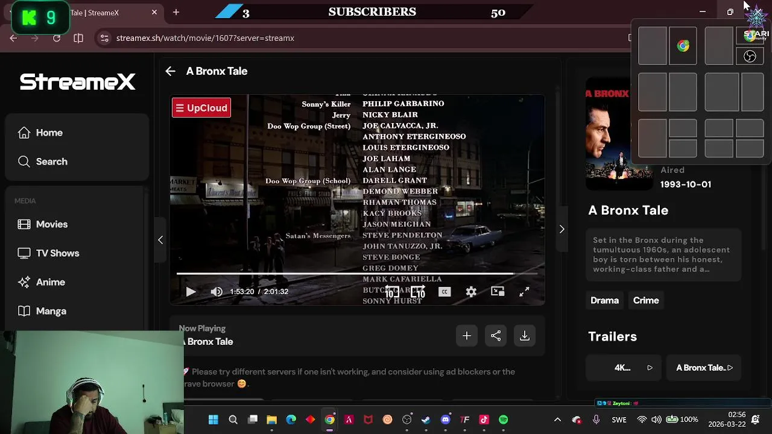Go to Home in the sidebar
Viewport: 772px width, 434px height.
click(x=77, y=133)
